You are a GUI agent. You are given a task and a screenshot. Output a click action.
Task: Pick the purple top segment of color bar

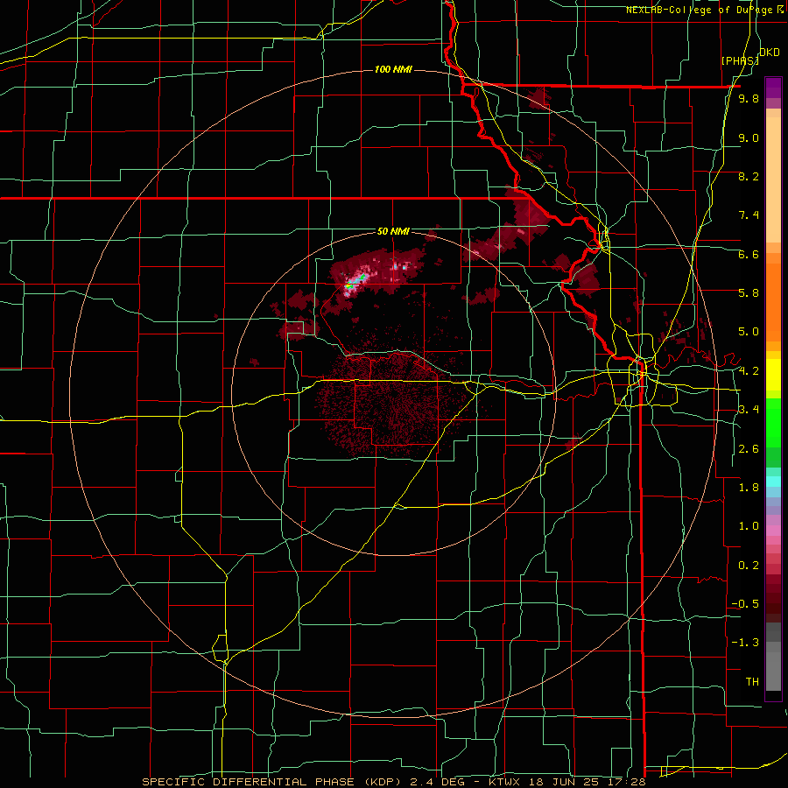pos(773,88)
